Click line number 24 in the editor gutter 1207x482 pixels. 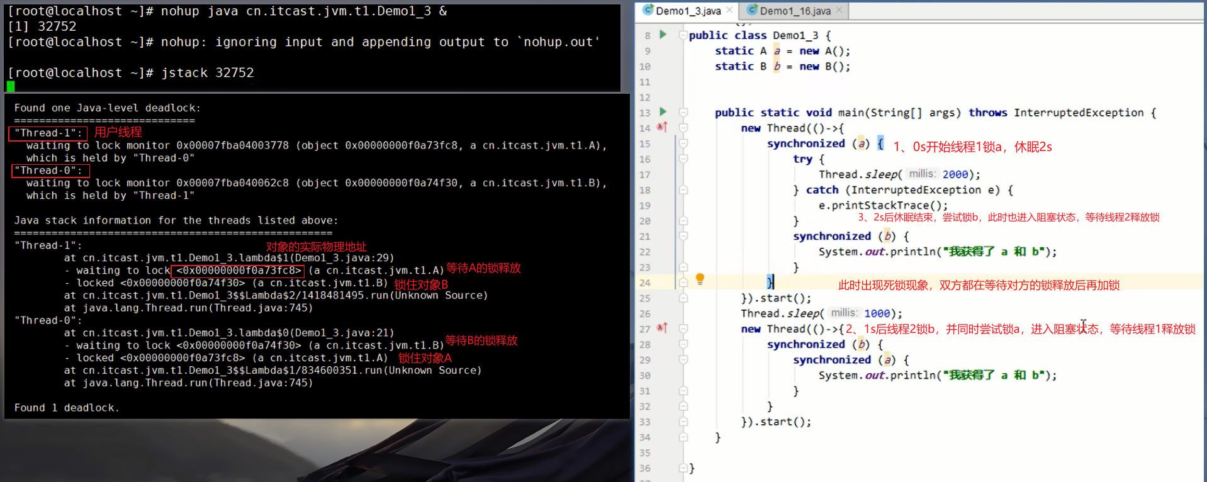coord(645,283)
